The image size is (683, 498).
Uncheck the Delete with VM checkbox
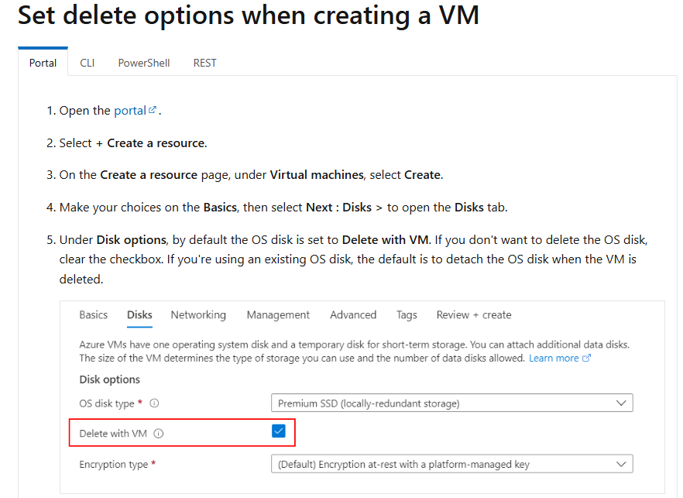click(278, 431)
